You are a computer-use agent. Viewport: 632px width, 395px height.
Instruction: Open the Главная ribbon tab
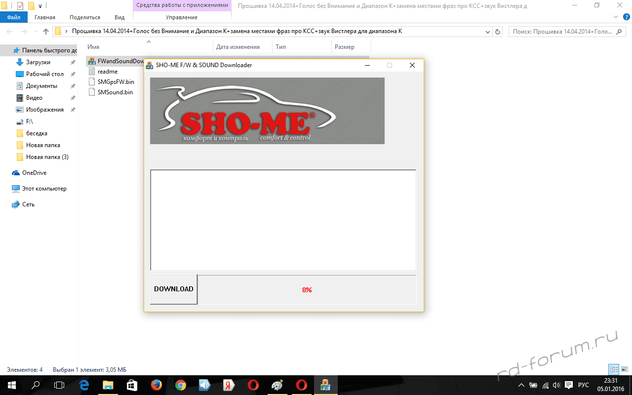coord(45,17)
